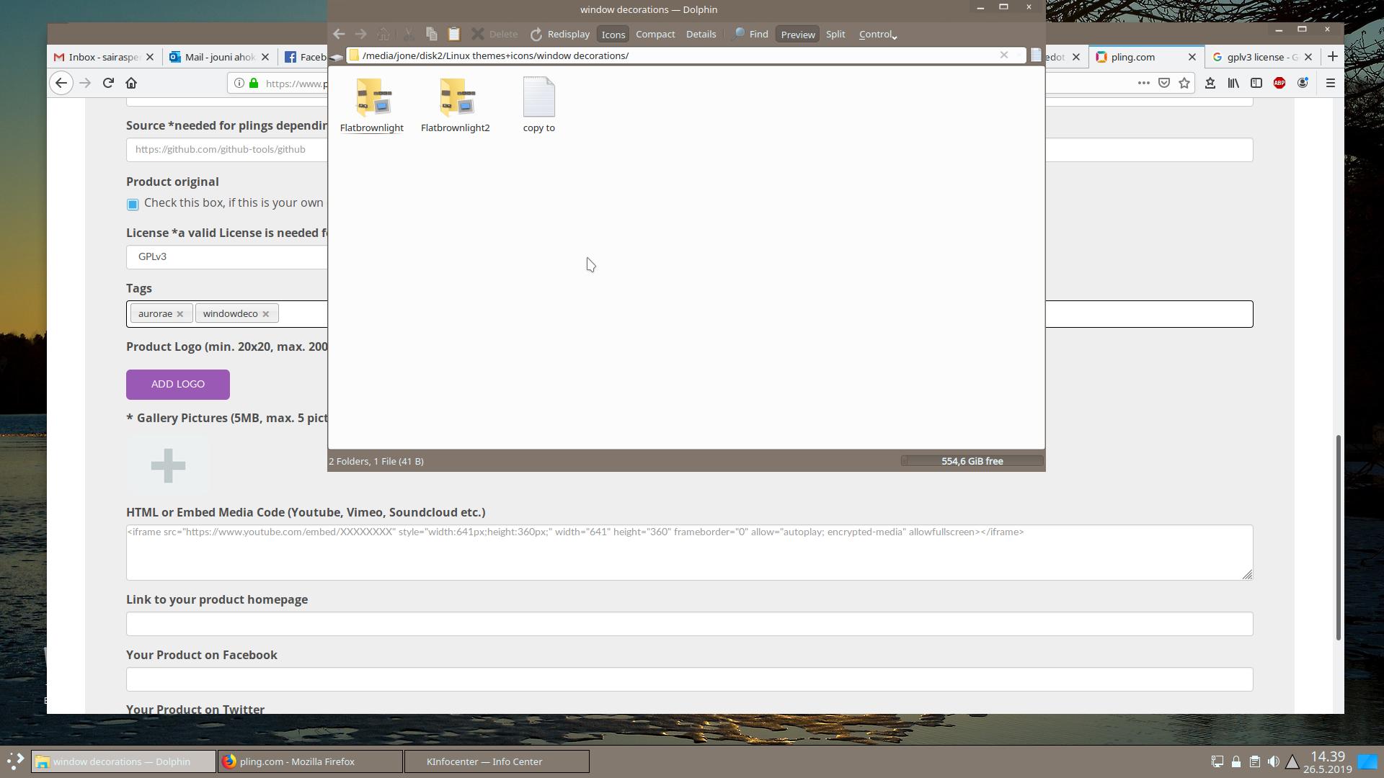The height and width of the screenshot is (778, 1384).
Task: Click Dolphin's Copy toolbar icon
Action: pyautogui.click(x=431, y=34)
